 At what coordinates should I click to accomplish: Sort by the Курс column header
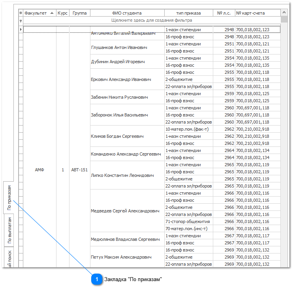(63, 13)
